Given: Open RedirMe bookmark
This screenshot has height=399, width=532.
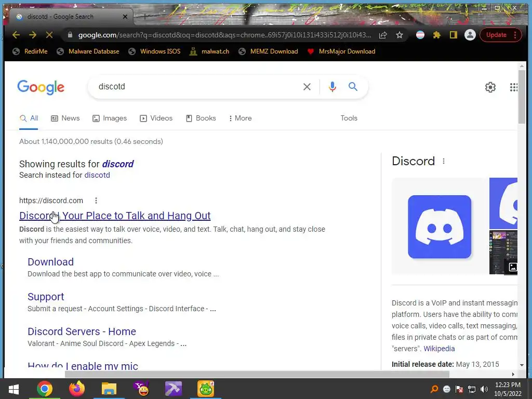Looking at the screenshot, I should pos(30,51).
